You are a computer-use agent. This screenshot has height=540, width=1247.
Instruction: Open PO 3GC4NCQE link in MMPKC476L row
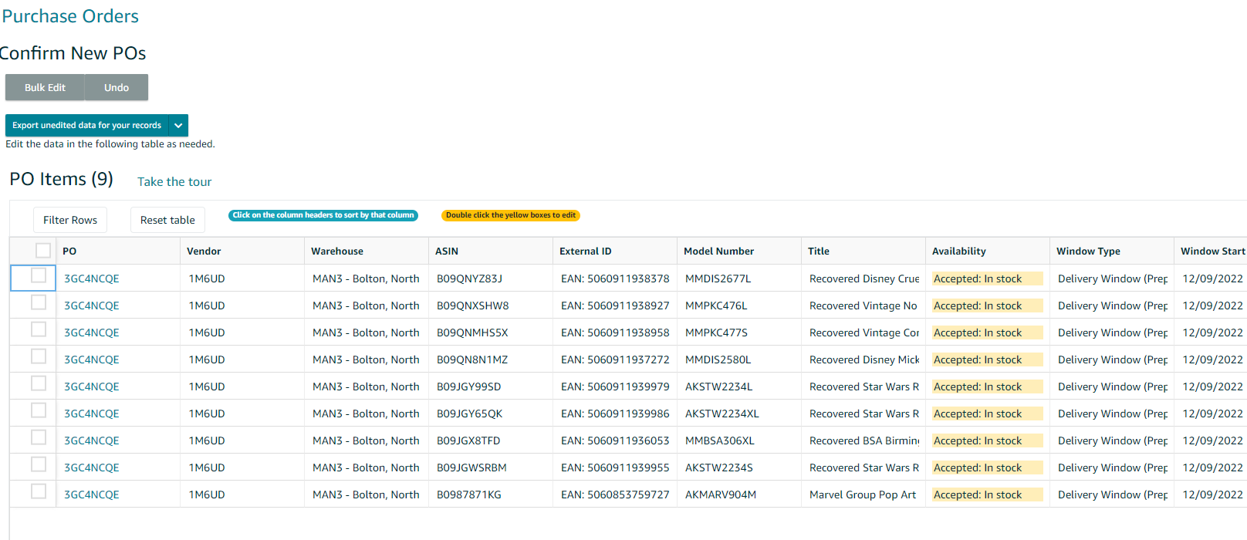pos(92,305)
